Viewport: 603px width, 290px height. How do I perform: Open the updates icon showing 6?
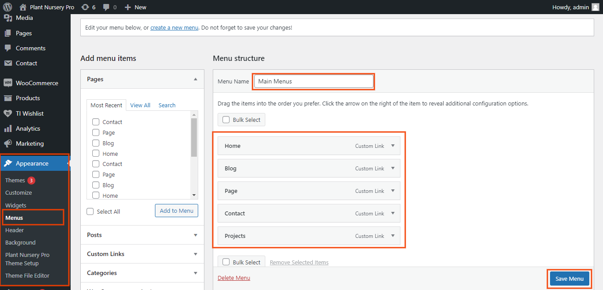tap(85, 7)
